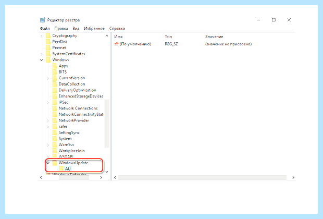Screen dimensions: 323x219
Task: Click the values pane horizontal scrollbar thumb
Action: tap(202, 178)
